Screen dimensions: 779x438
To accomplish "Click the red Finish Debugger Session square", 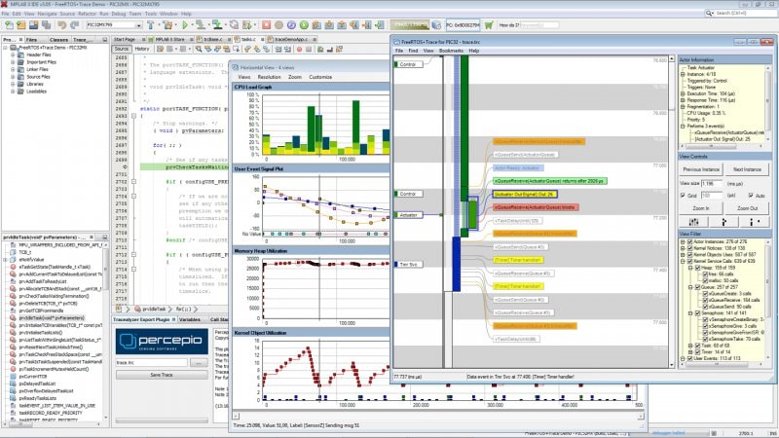I will (266, 25).
